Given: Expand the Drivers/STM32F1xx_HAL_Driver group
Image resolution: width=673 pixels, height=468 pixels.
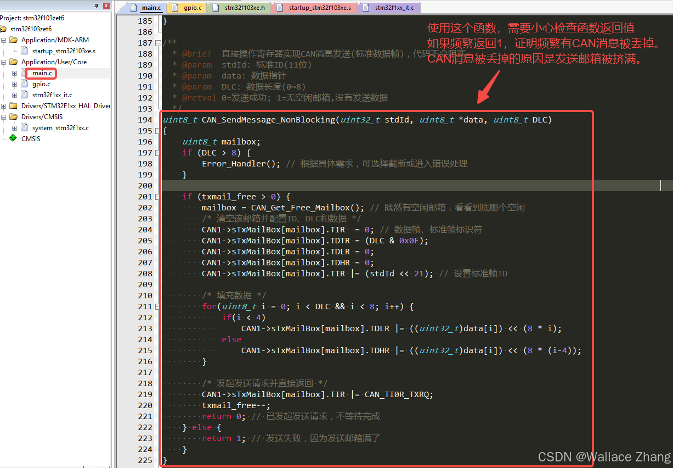Looking at the screenshot, I should pos(4,106).
